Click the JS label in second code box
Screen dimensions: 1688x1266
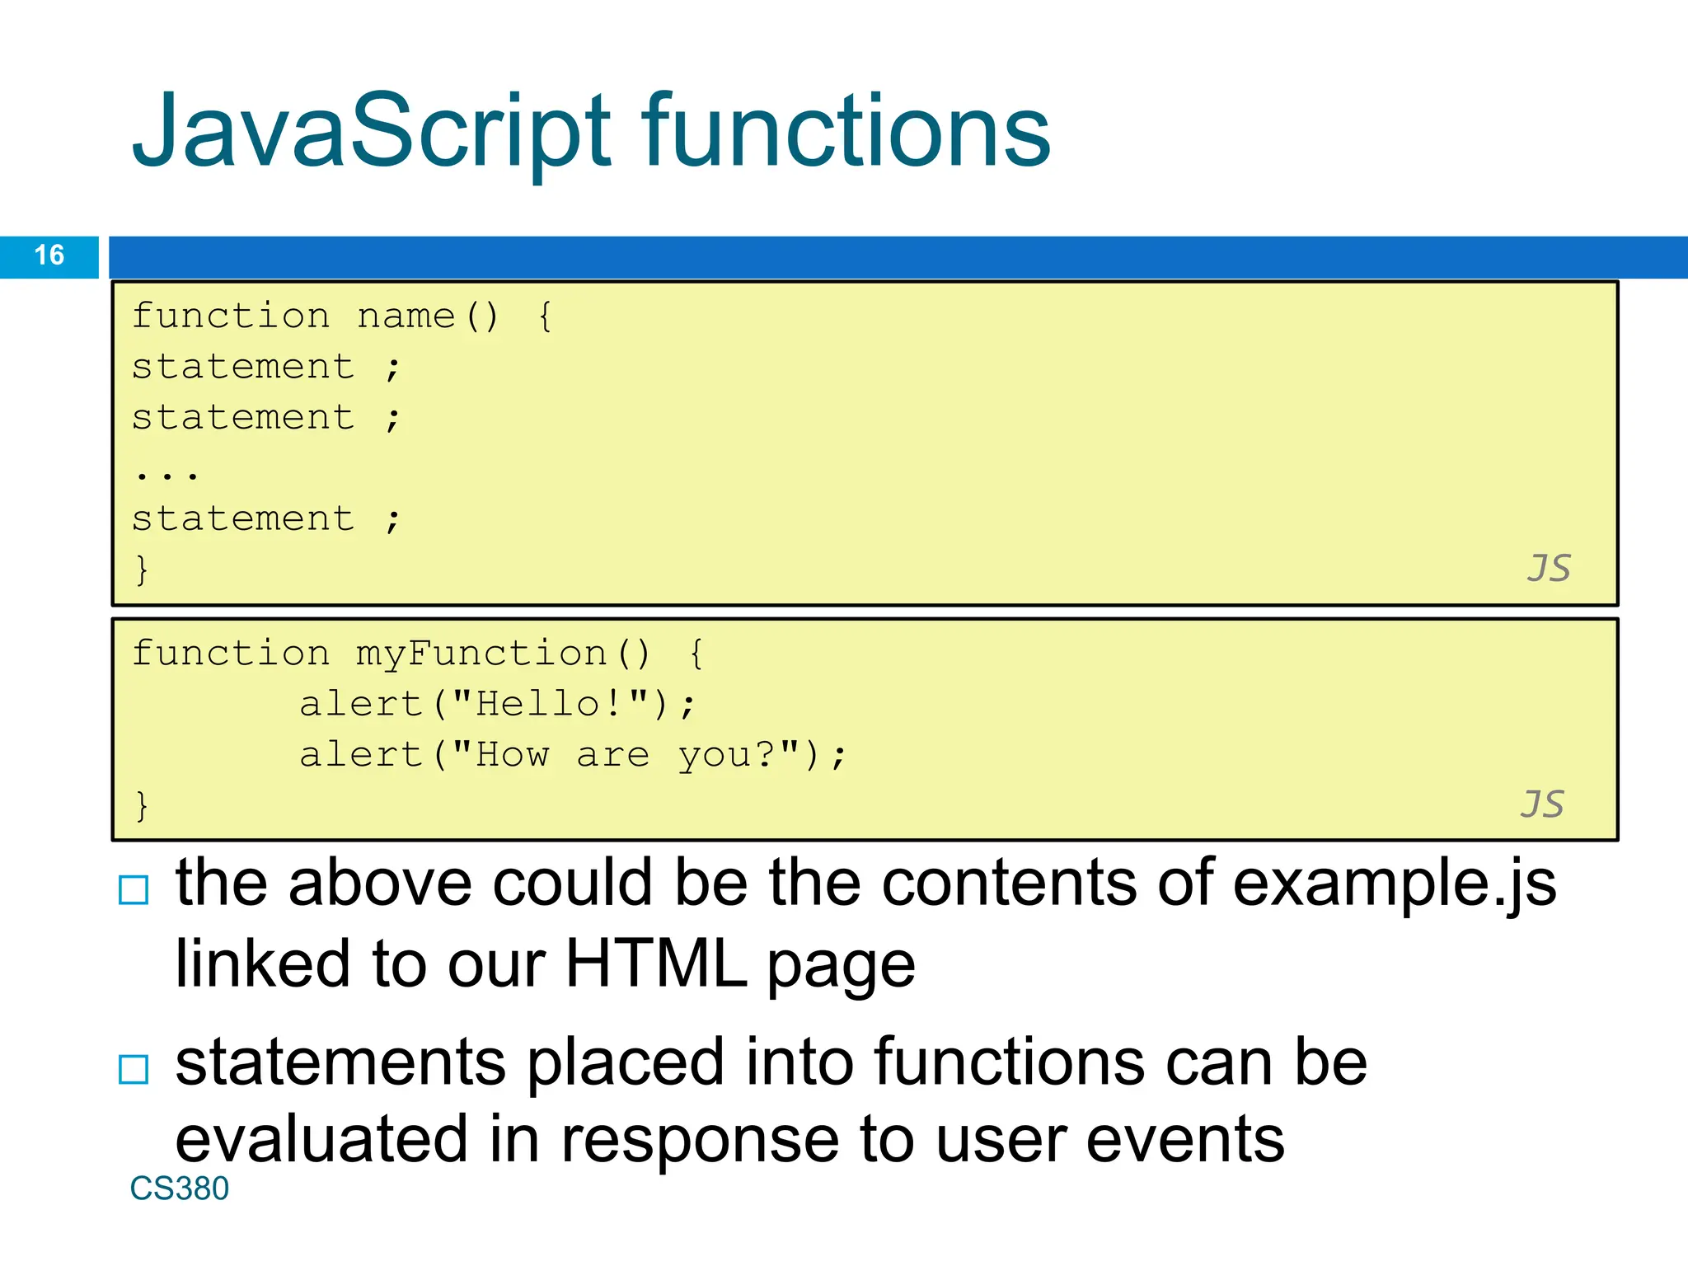click(x=1542, y=804)
